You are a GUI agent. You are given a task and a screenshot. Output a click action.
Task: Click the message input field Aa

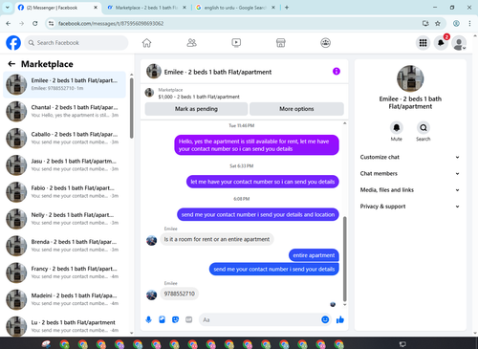pyautogui.click(x=260, y=319)
